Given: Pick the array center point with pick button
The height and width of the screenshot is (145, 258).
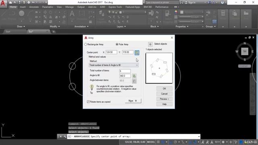Looking at the screenshot, I should [x=137, y=53].
